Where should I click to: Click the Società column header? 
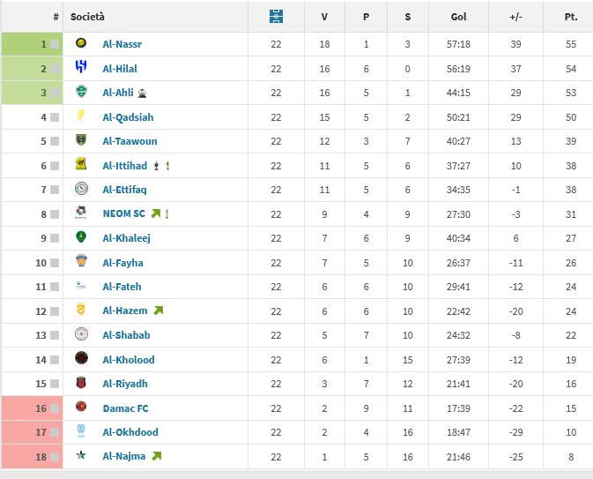pos(88,17)
